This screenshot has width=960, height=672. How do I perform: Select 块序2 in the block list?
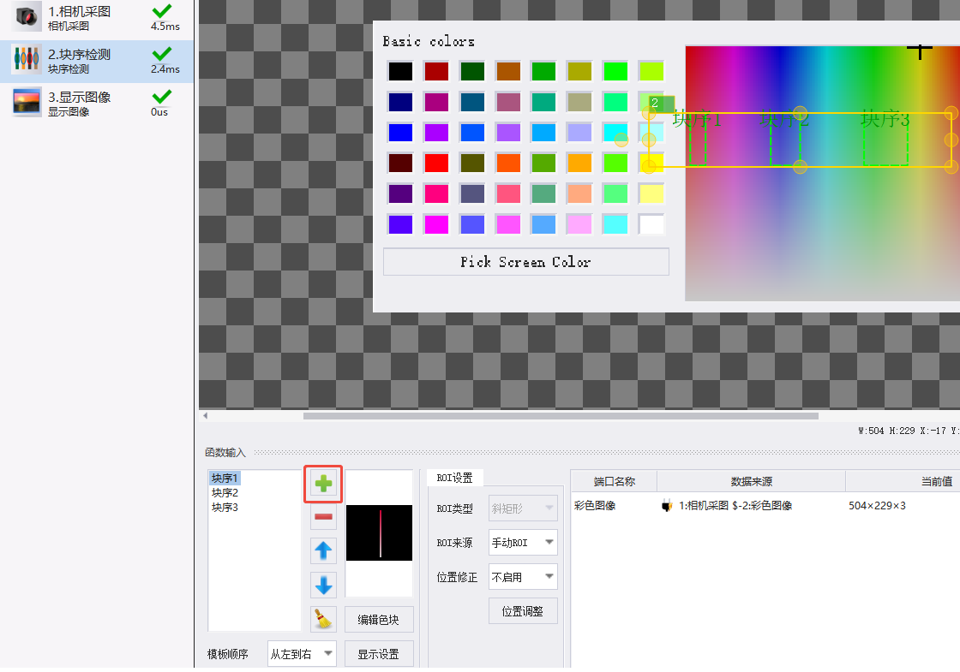point(225,492)
